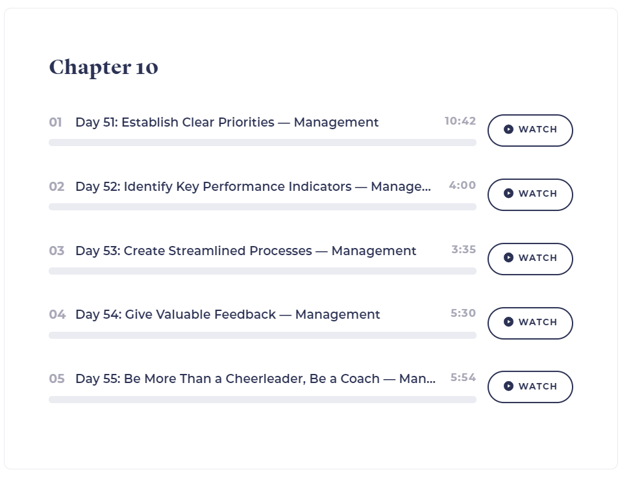Click the 4:00 duration of Day 52
Screen dimensions: 631x483
(x=462, y=185)
